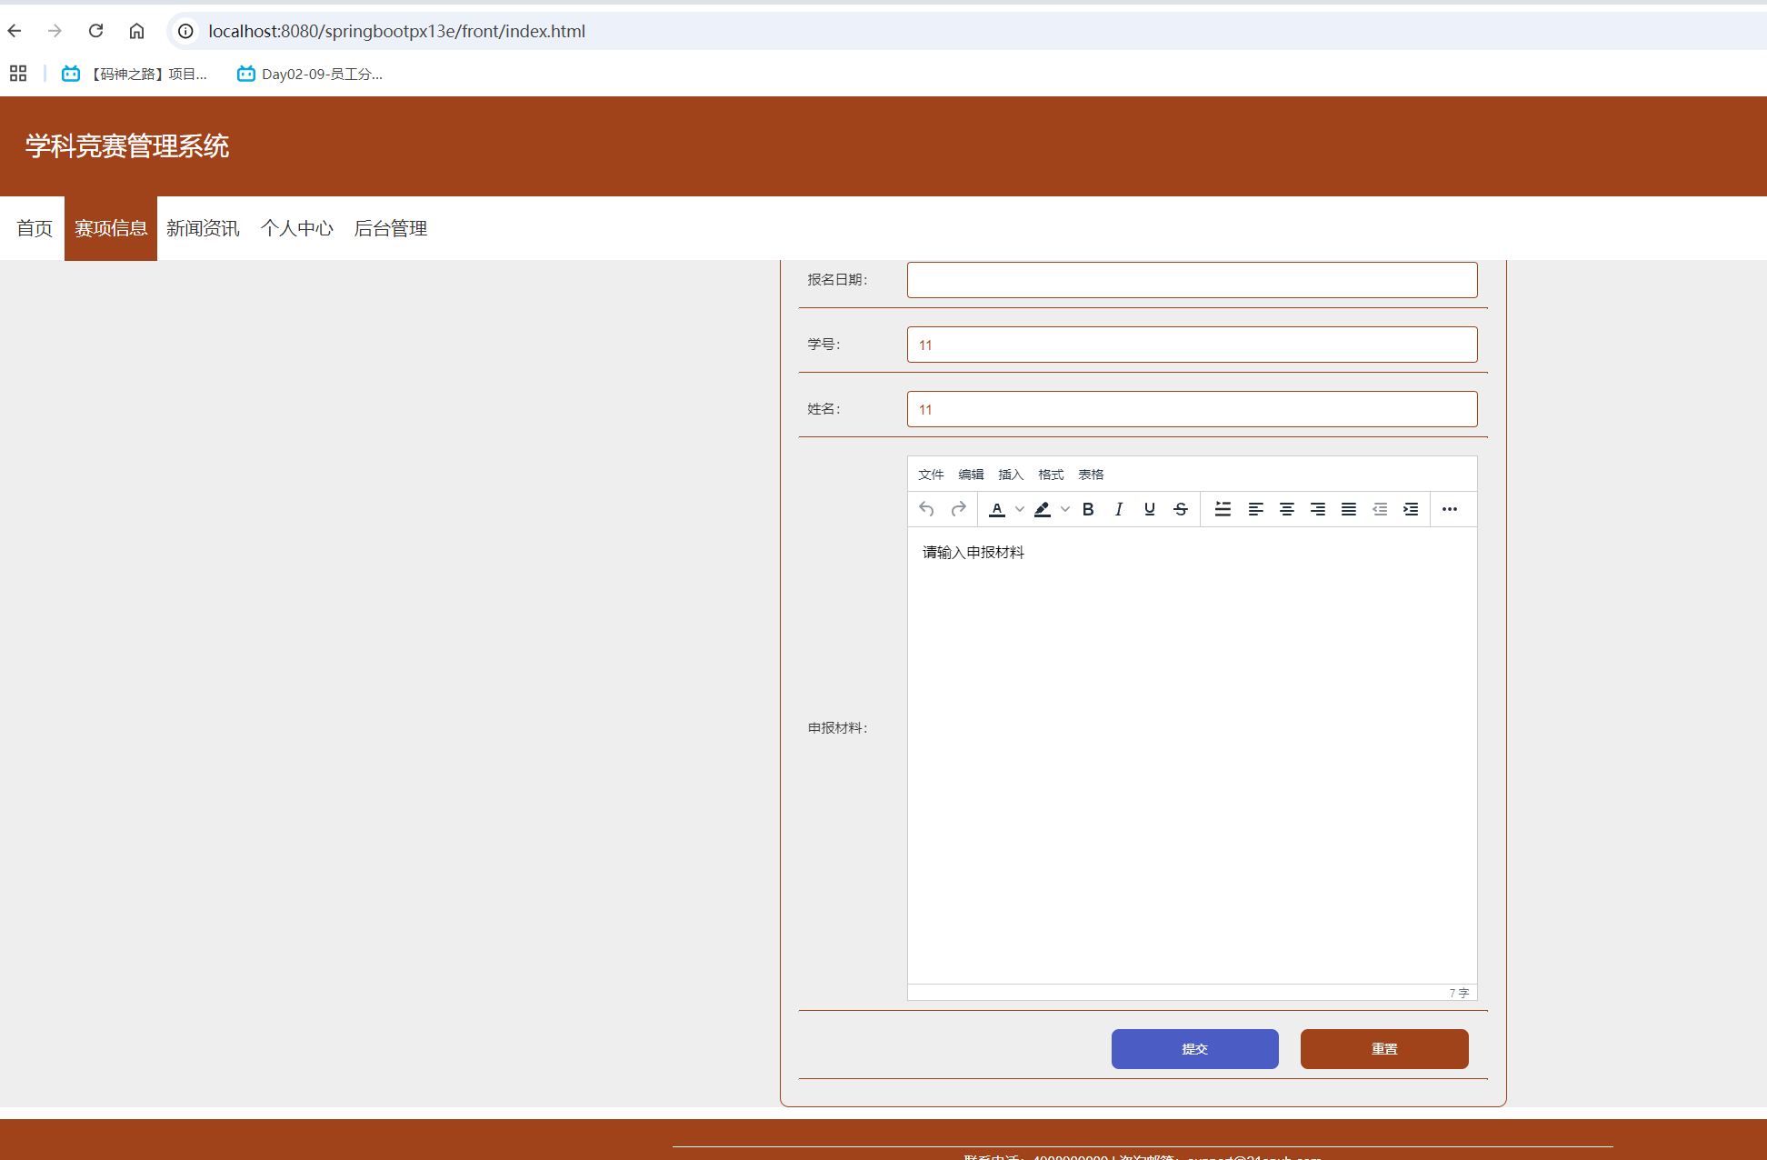Open the highlight color dropdown arrow
Image resolution: width=1767 pixels, height=1160 pixels.
pos(1064,509)
